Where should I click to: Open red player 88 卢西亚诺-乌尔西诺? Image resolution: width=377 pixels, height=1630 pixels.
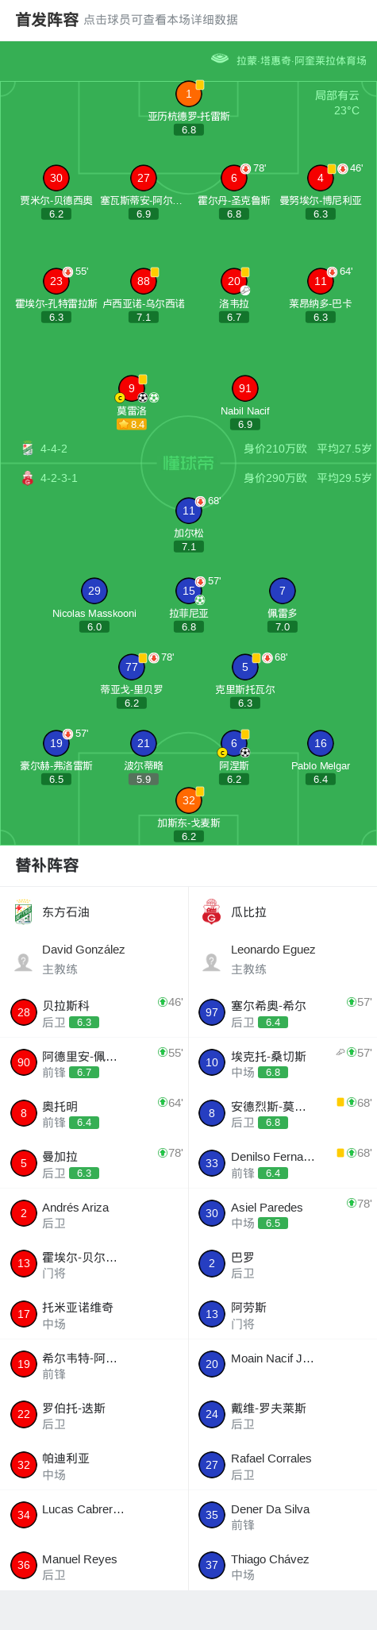point(144,281)
